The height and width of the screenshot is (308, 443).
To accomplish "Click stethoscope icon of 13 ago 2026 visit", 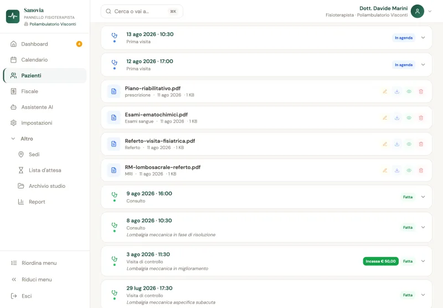I will [115, 35].
